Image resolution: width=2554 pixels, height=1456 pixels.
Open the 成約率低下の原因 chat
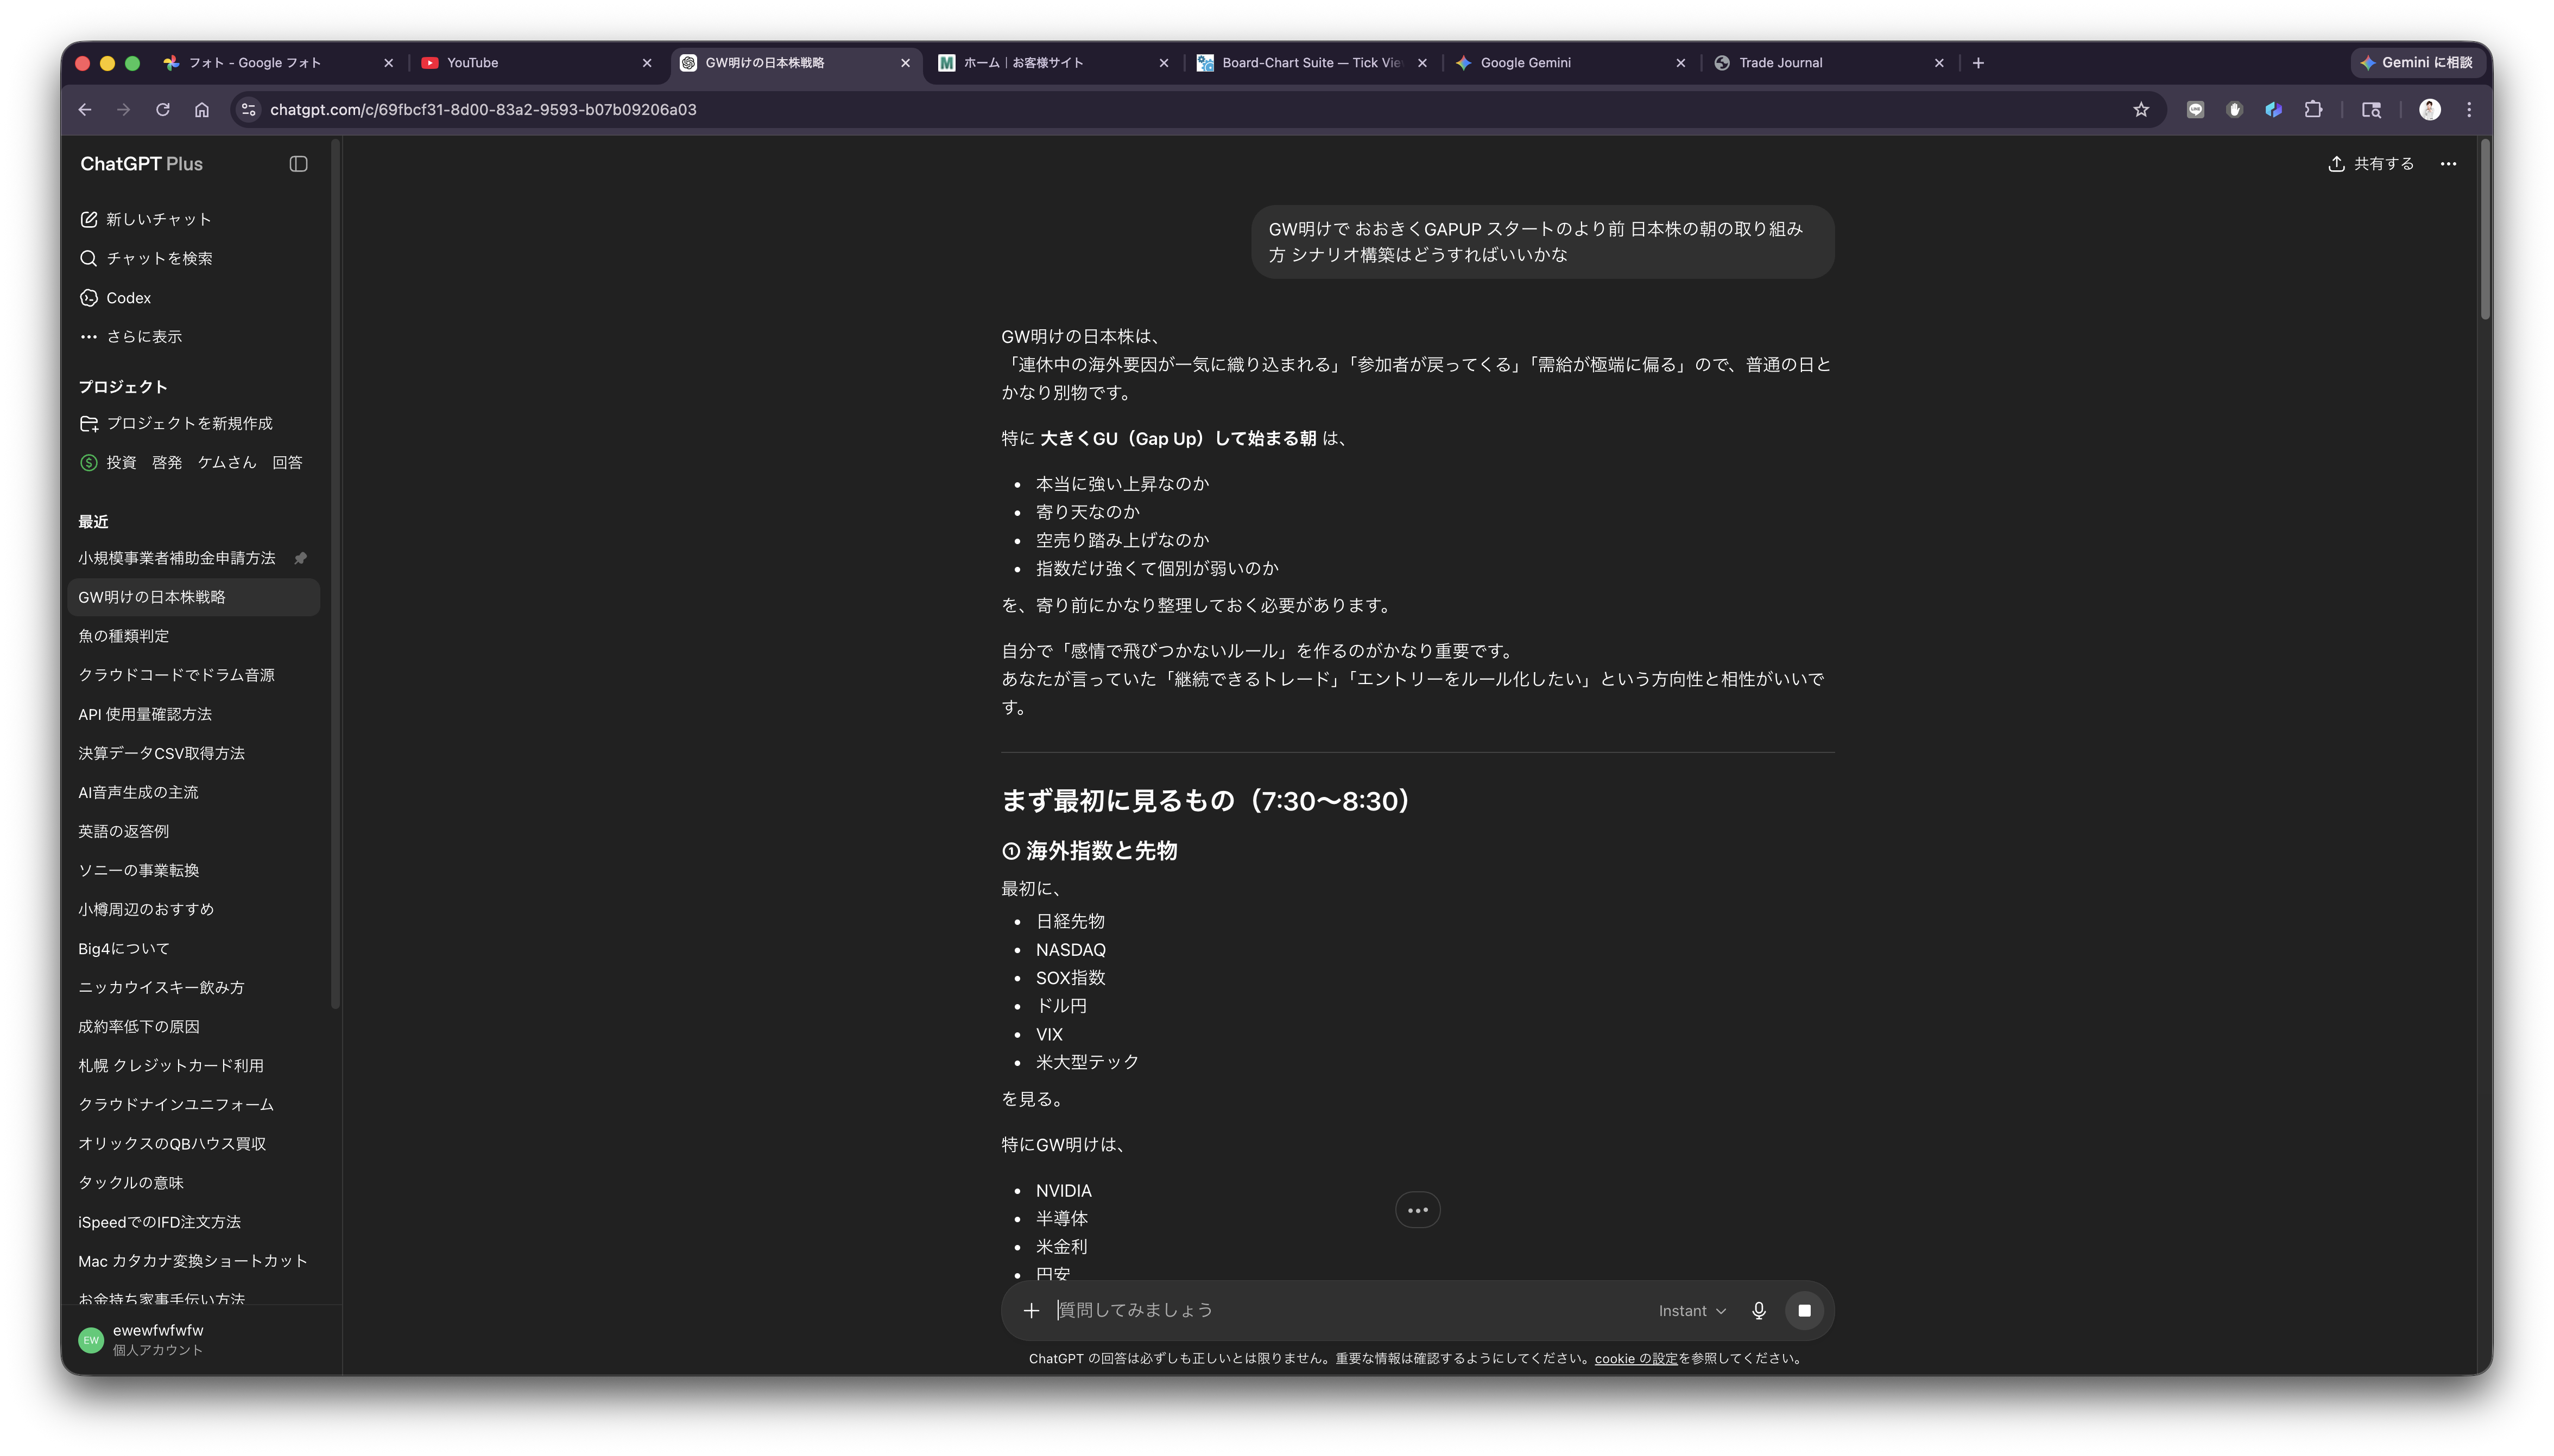click(x=194, y=1026)
